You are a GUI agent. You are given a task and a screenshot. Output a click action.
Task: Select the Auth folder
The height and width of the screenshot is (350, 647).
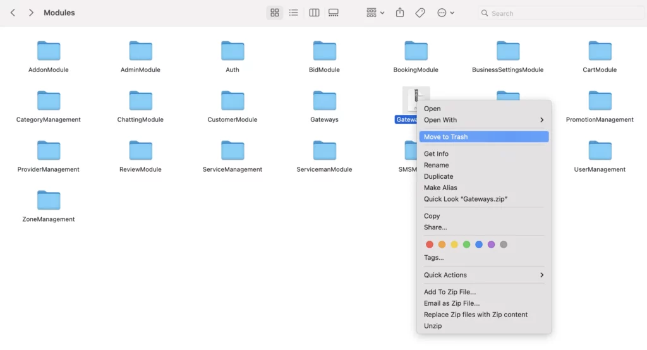click(x=233, y=51)
